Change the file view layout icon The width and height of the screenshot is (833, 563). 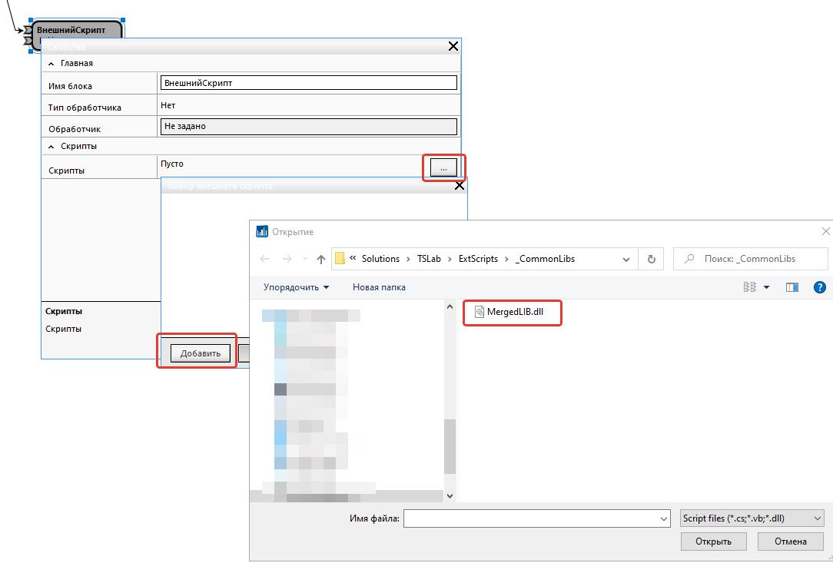(749, 287)
